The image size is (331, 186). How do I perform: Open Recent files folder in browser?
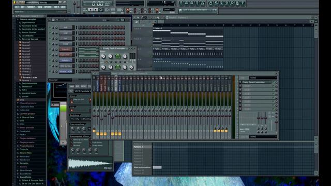click(x=25, y=153)
